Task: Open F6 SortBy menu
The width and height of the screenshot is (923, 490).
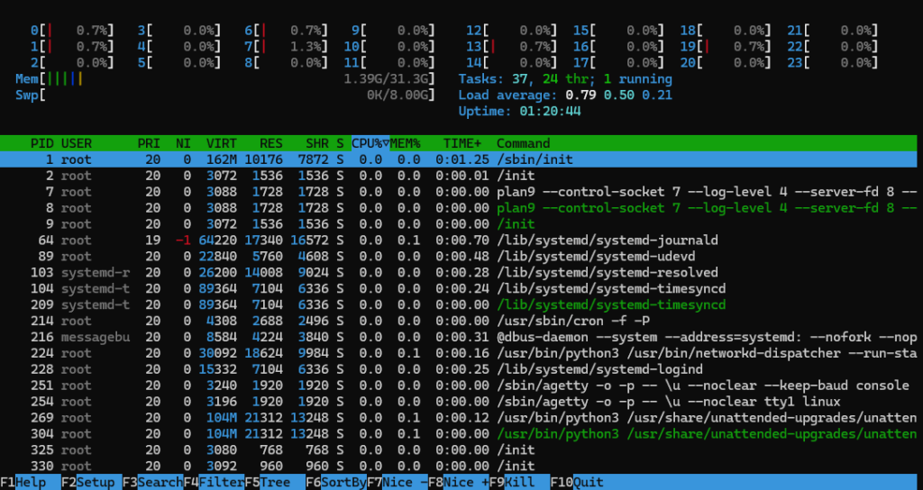Action: click(336, 483)
